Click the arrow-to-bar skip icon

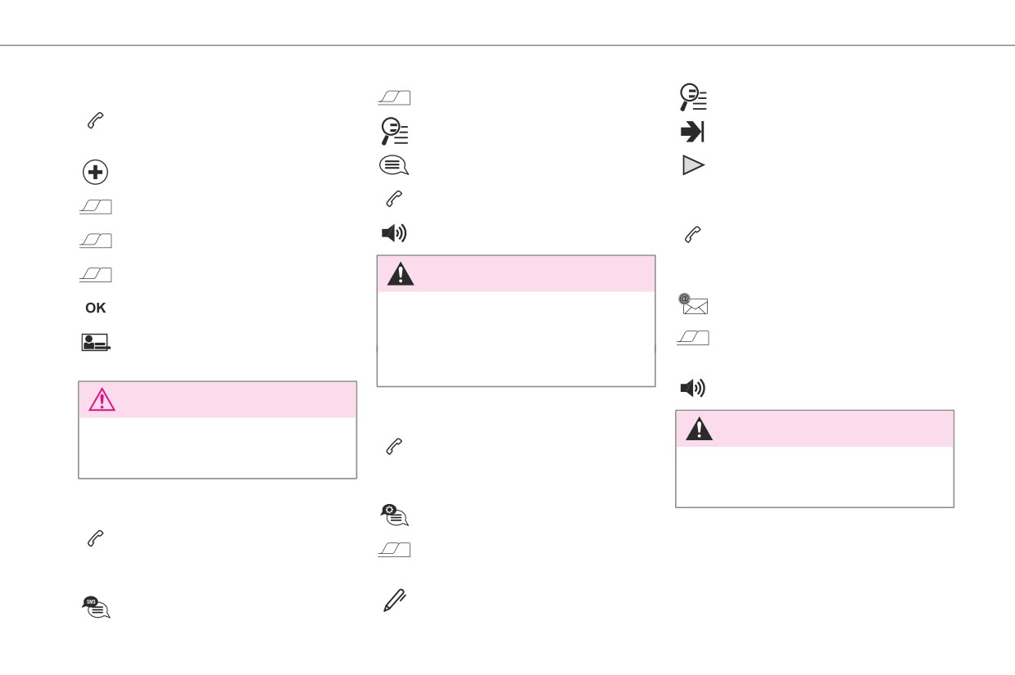pyautogui.click(x=693, y=133)
